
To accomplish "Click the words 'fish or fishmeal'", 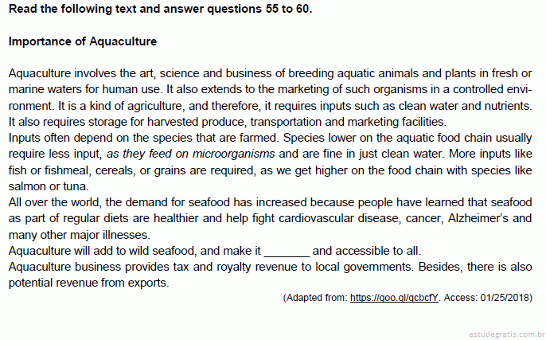I will (x=49, y=170).
